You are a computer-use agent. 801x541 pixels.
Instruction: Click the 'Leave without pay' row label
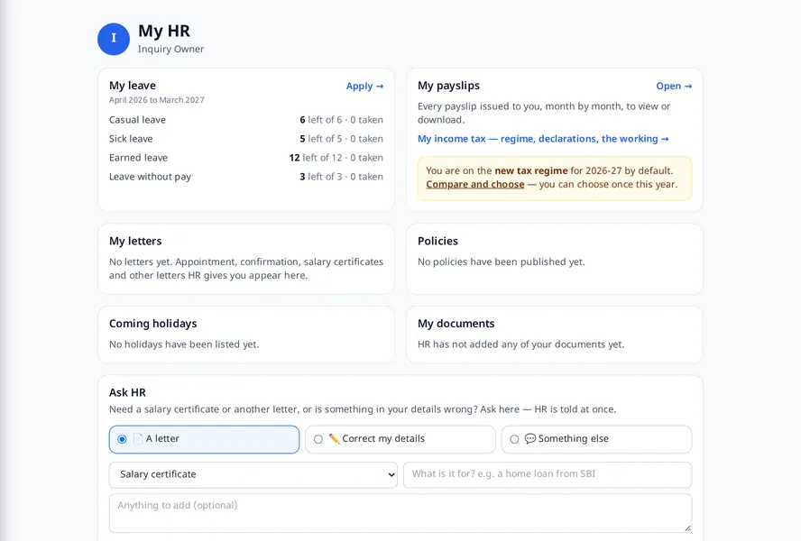(150, 176)
